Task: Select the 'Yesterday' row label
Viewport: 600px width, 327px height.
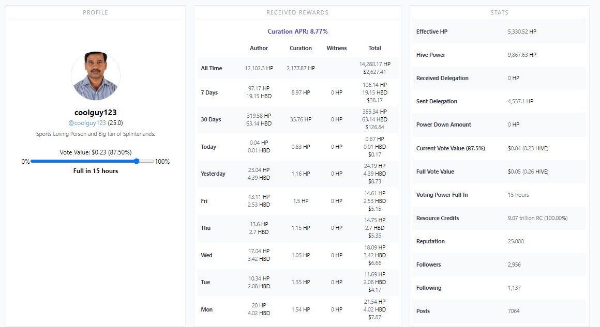Action: (213, 174)
